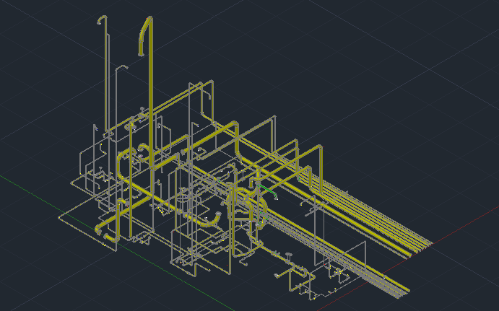Image resolution: width=499 pixels, height=311 pixels.
Task: Click the green Y-axis line
Action: coord(117,242)
